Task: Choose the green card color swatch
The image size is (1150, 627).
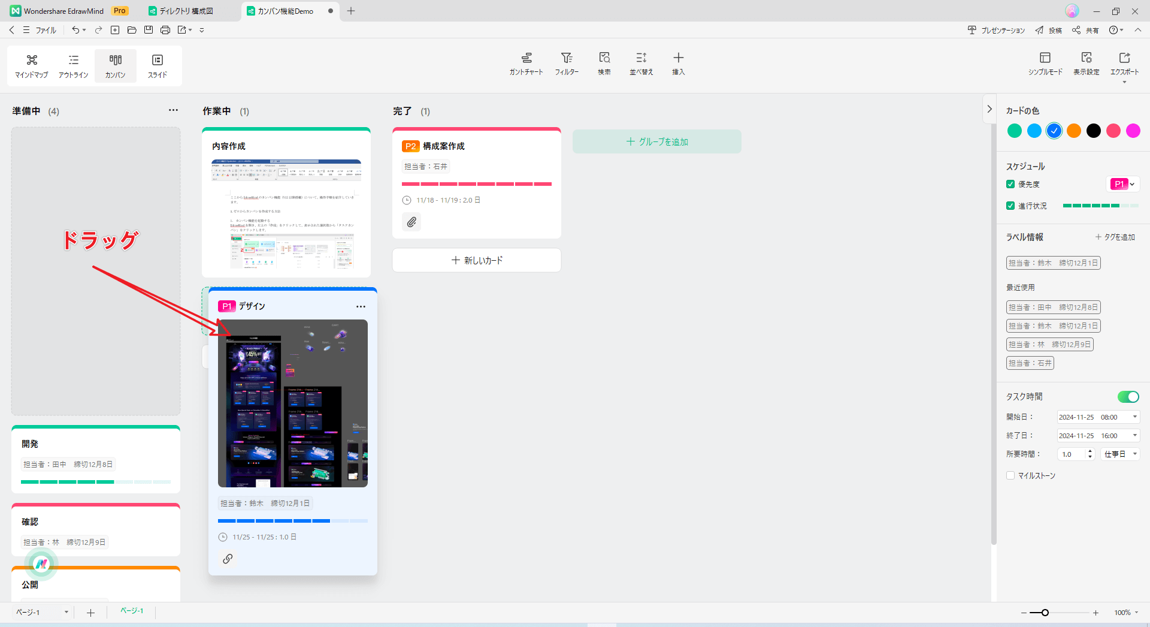Action: pos(1015,131)
